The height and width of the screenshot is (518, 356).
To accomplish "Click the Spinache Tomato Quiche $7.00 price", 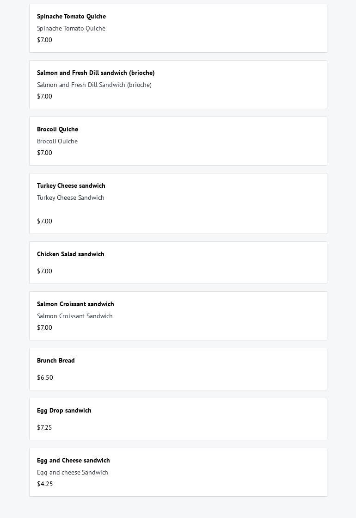I will pyautogui.click(x=44, y=40).
